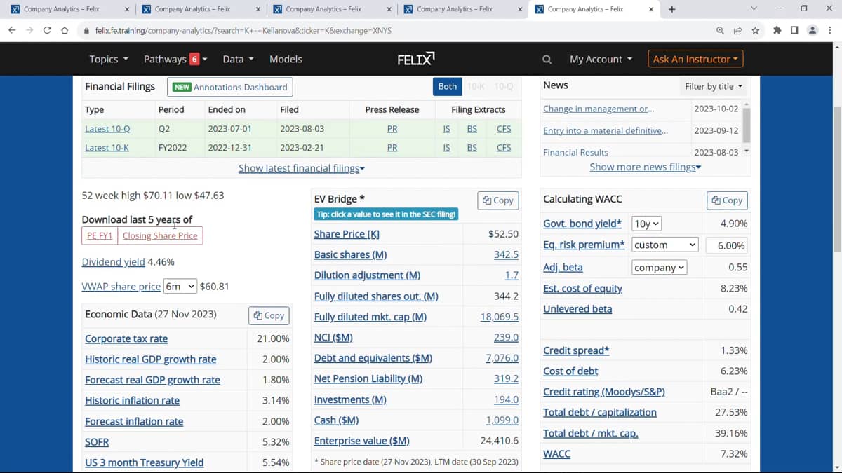Open the browser extensions puzzle icon
The image size is (842, 473).
pos(777,30)
